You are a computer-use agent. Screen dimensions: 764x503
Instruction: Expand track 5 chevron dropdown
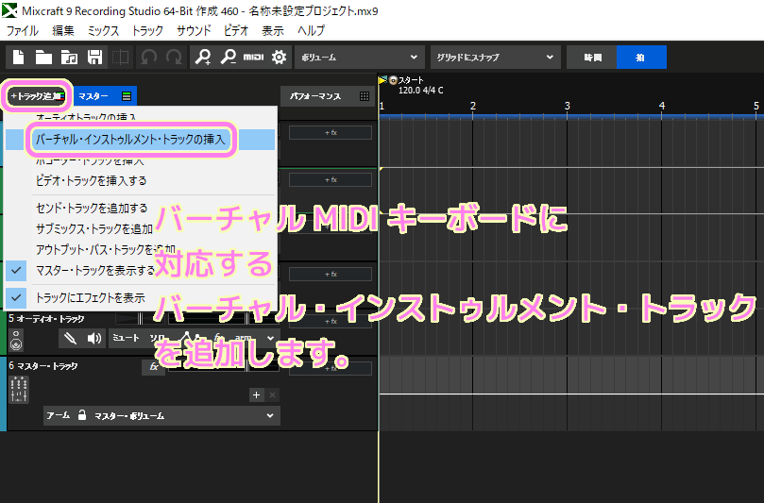point(270,338)
